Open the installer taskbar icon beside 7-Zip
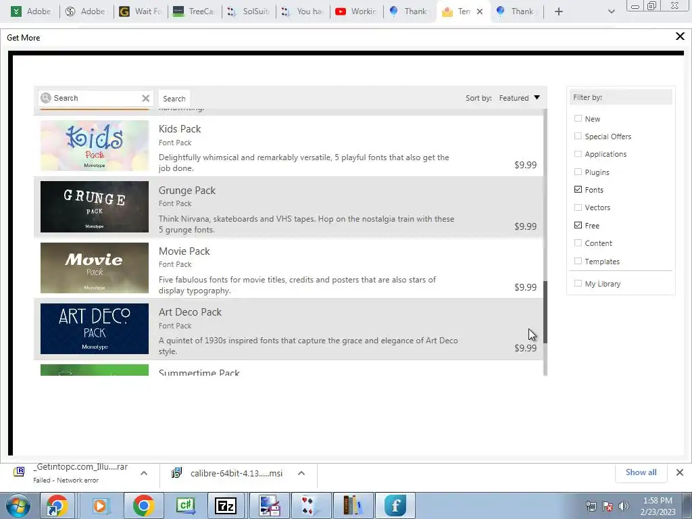Screen dimensions: 692x519 pos(269,505)
